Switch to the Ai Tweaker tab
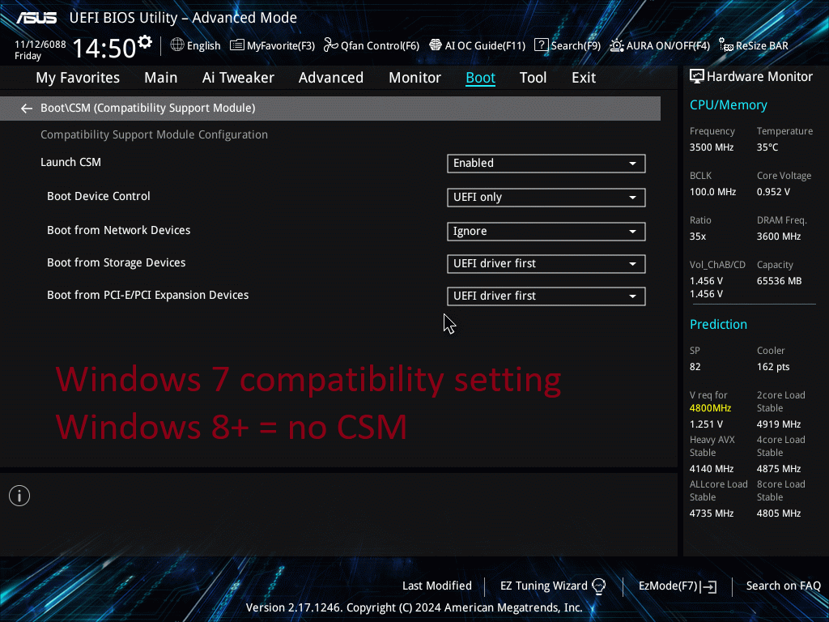The image size is (829, 622). click(x=238, y=78)
